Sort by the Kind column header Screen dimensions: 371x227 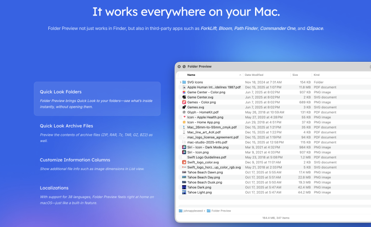tap(316, 75)
